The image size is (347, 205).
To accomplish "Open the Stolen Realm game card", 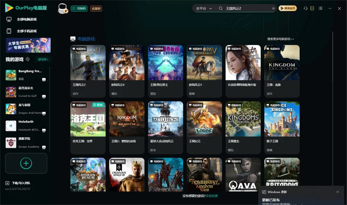I will (x=88, y=175).
